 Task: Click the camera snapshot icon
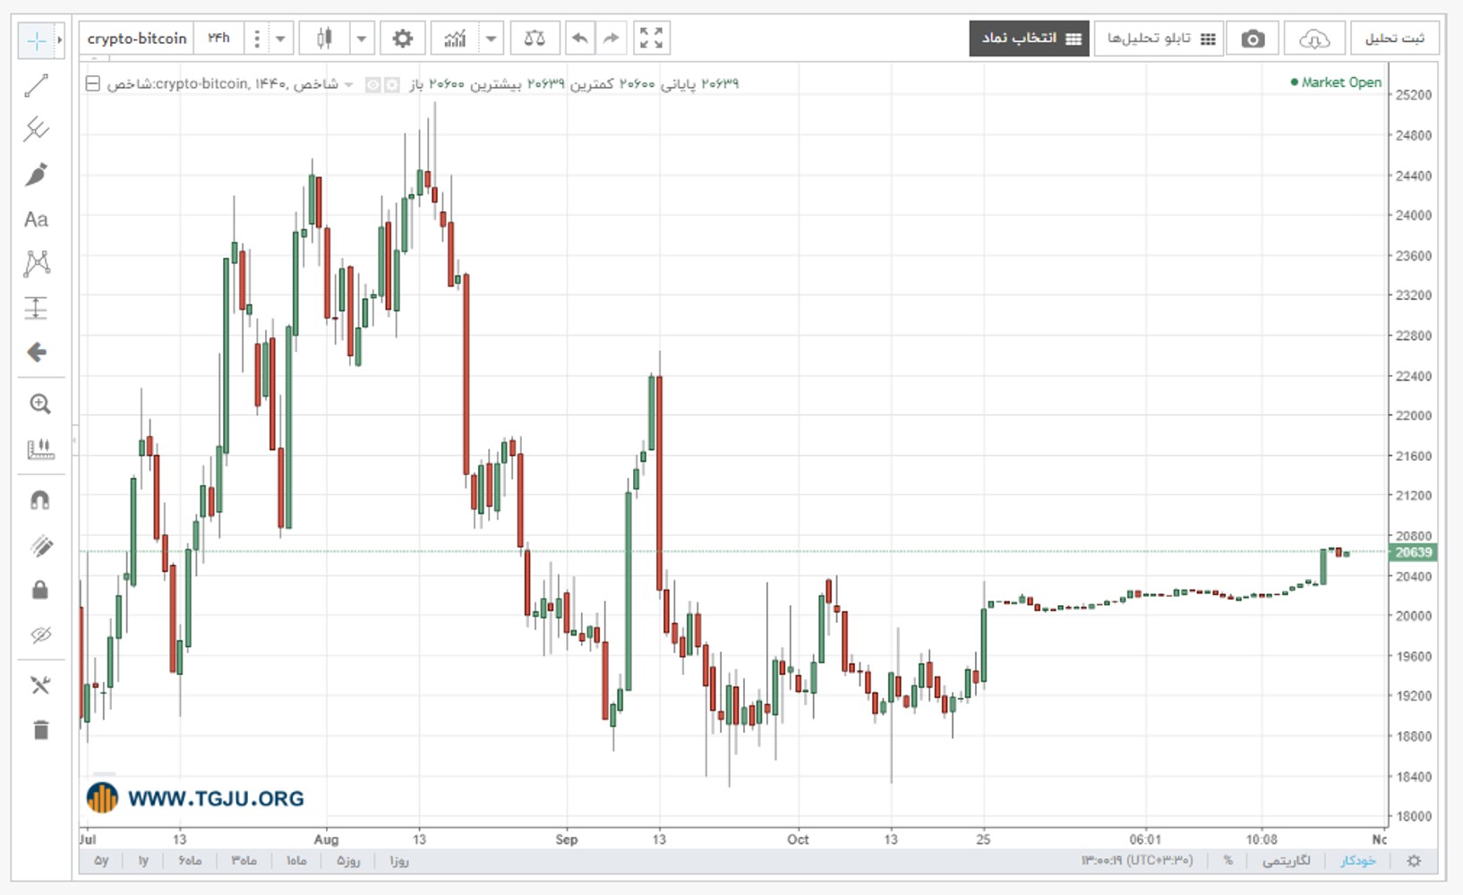click(1253, 38)
